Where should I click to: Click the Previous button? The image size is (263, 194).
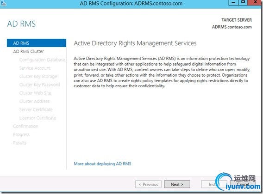[149, 184]
